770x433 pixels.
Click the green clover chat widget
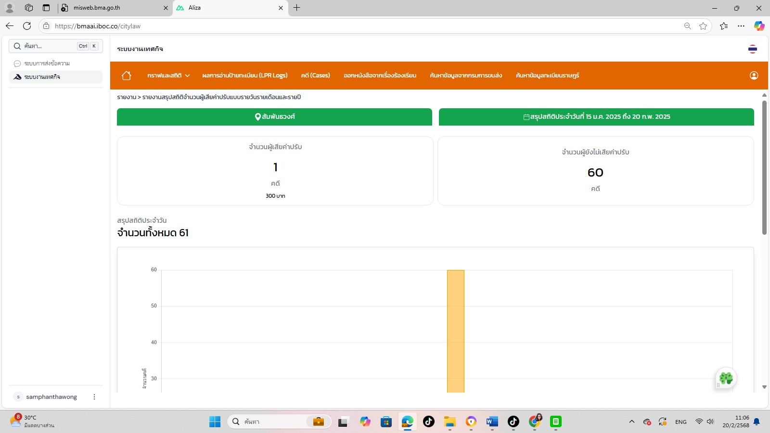[x=726, y=378]
